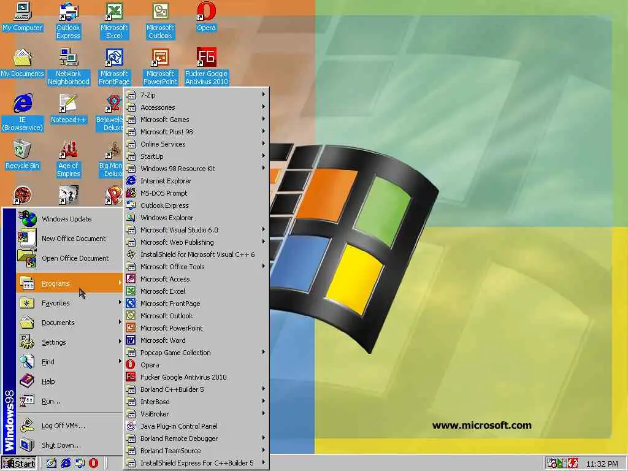Click the Bejeweled Deluxe desktop shortcut

coord(110,113)
